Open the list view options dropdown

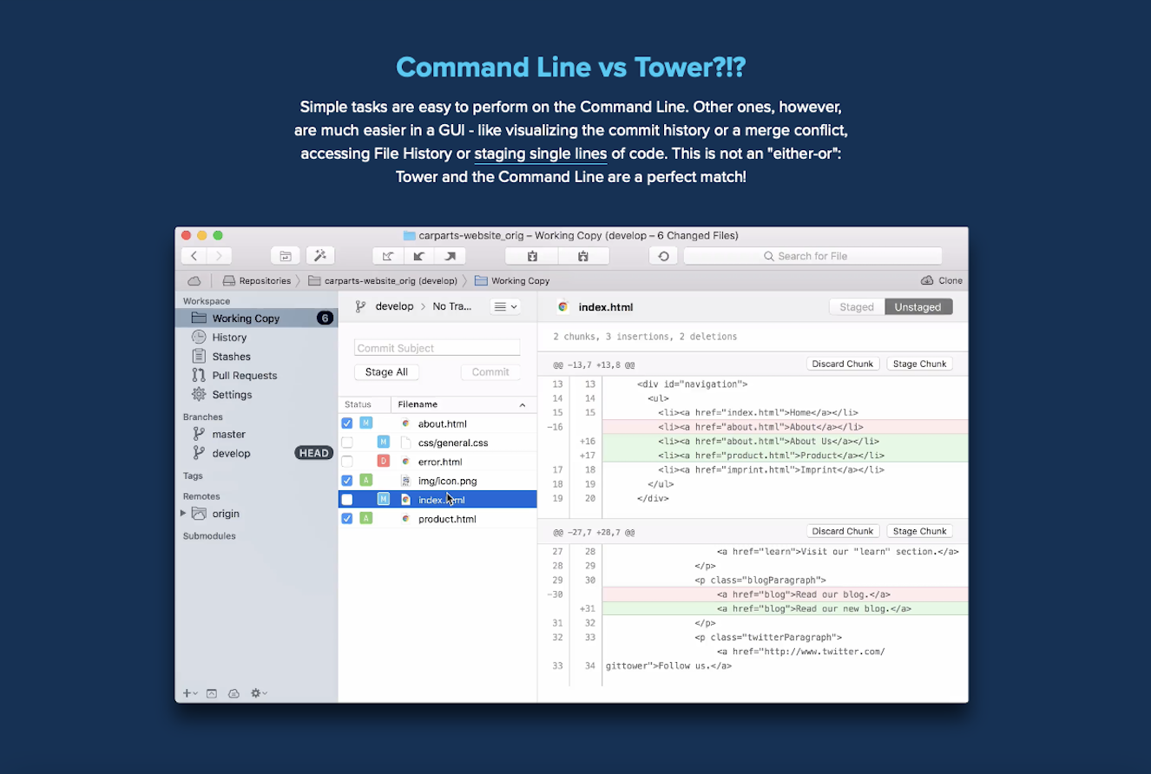point(505,306)
